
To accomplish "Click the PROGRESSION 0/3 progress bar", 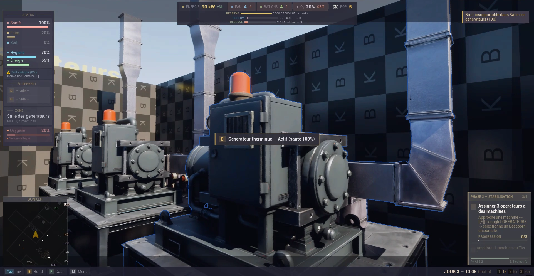I will [503, 240].
